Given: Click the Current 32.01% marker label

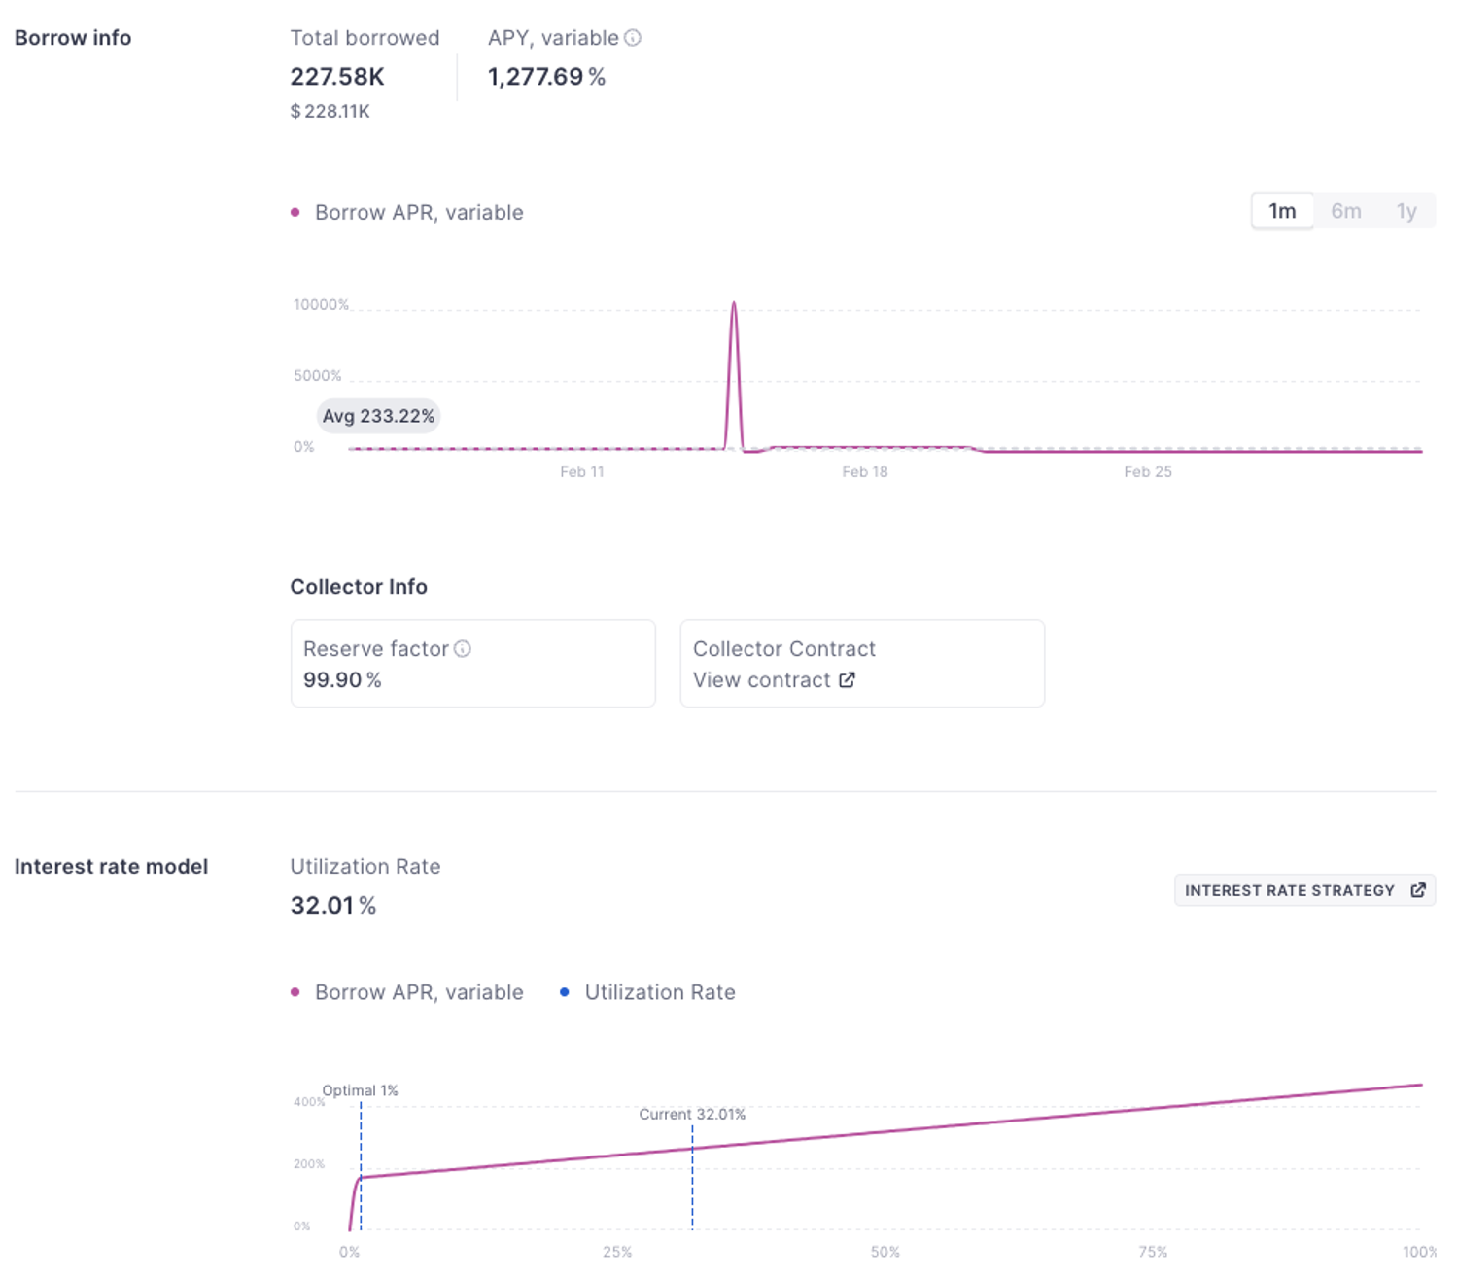Looking at the screenshot, I should click(692, 1114).
